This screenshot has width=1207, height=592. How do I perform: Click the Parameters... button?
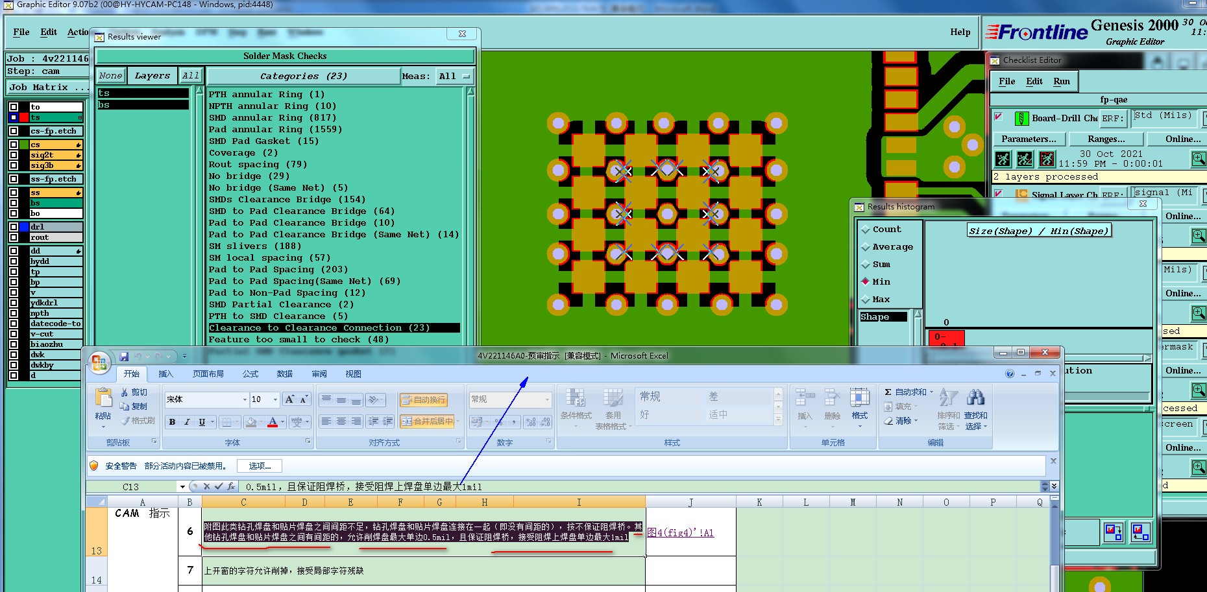(x=1029, y=139)
